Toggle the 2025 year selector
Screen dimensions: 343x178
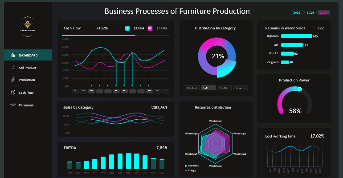tap(324, 12)
